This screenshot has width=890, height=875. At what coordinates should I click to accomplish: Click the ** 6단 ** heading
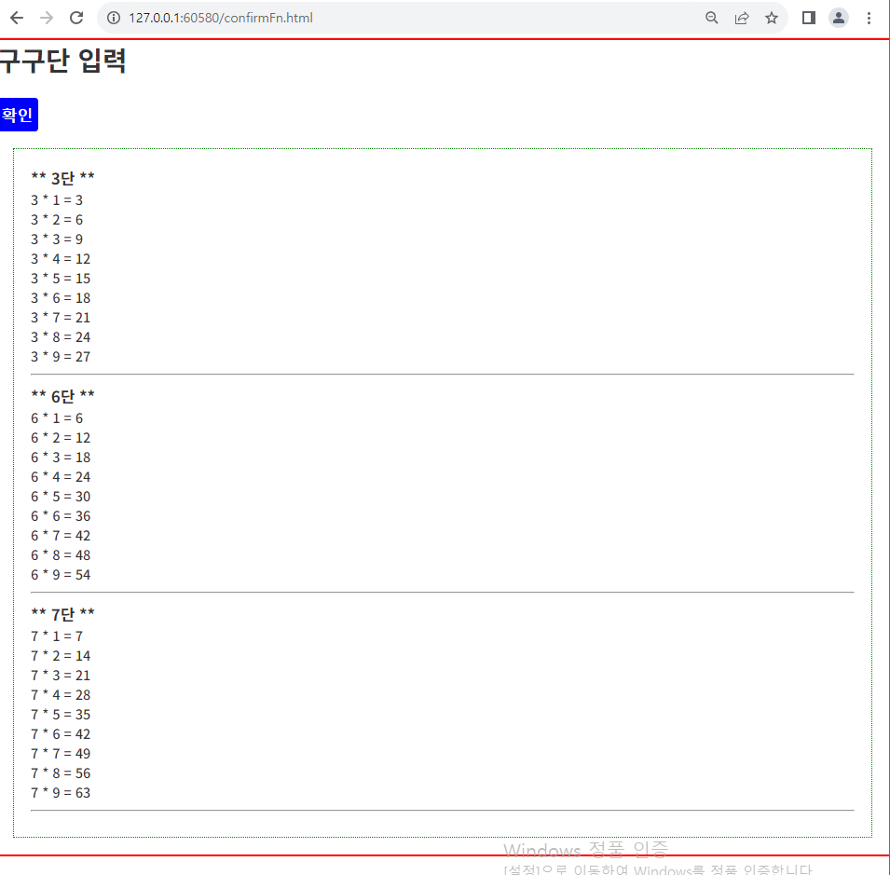coord(63,395)
